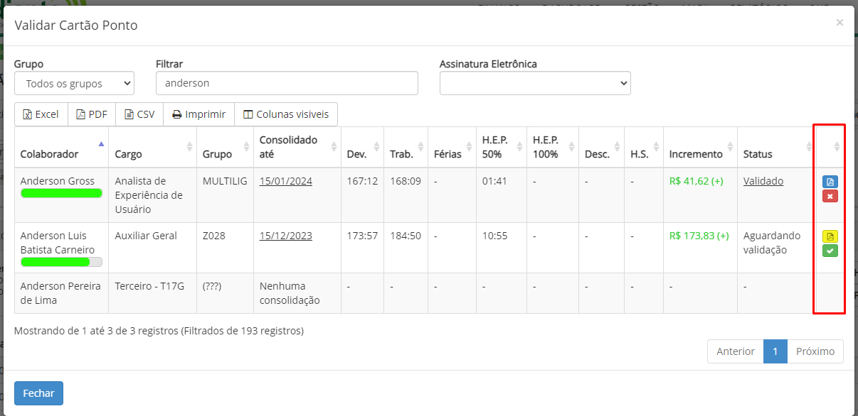Click the Imprimir print button

(x=198, y=114)
